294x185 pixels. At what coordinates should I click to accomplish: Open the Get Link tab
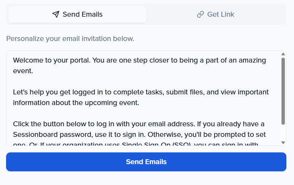point(216,14)
